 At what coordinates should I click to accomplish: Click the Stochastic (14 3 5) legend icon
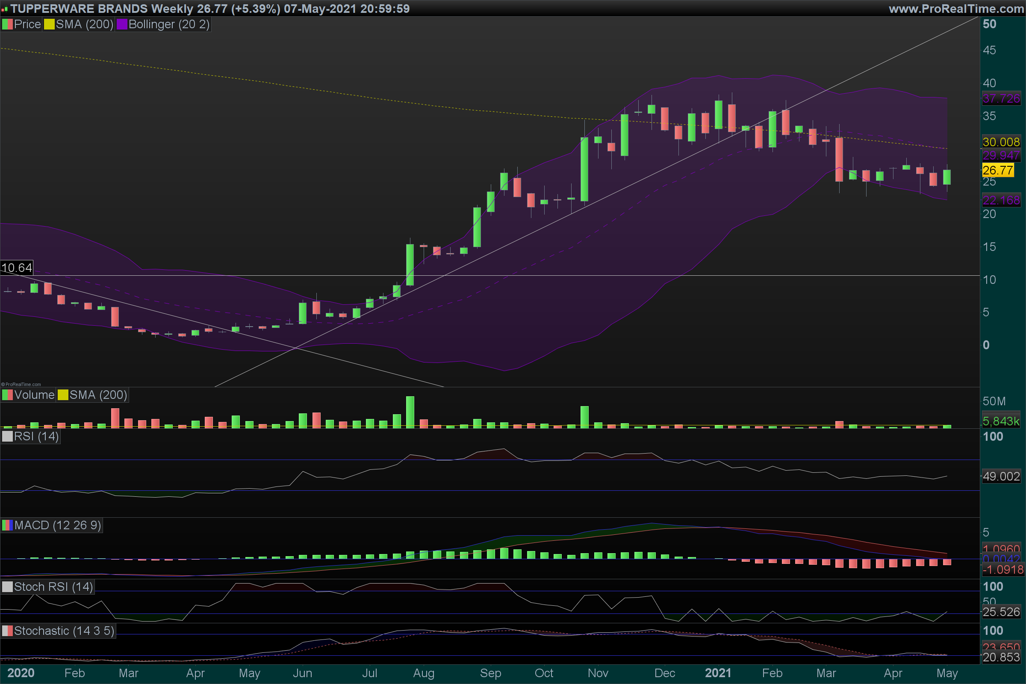point(7,631)
